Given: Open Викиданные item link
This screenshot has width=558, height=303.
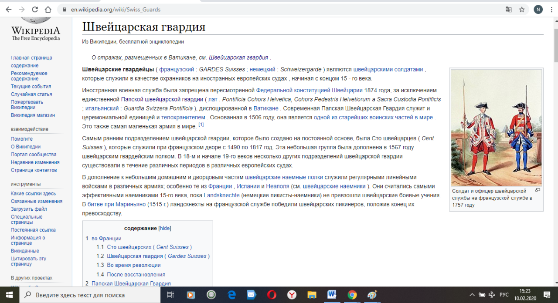Looking at the screenshot, I should (25, 251).
